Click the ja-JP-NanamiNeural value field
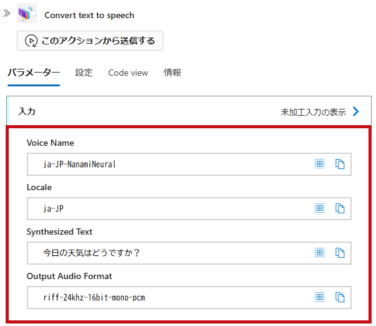376x326 pixels. (189, 165)
